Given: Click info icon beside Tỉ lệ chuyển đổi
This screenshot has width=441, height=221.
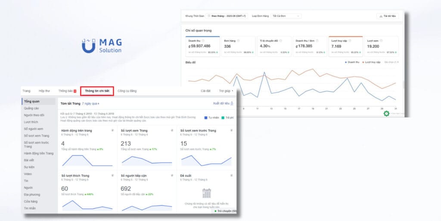Looking at the screenshot, I should point(281,41).
